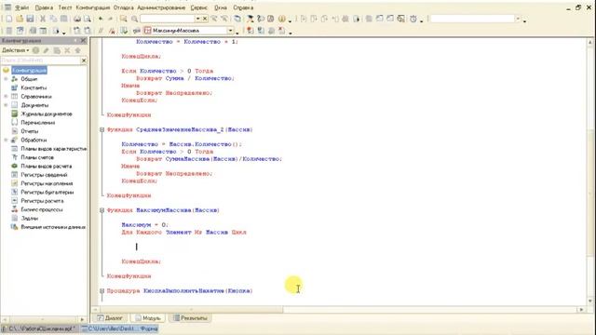Click the magnifier Search icon near the search box

134,19
